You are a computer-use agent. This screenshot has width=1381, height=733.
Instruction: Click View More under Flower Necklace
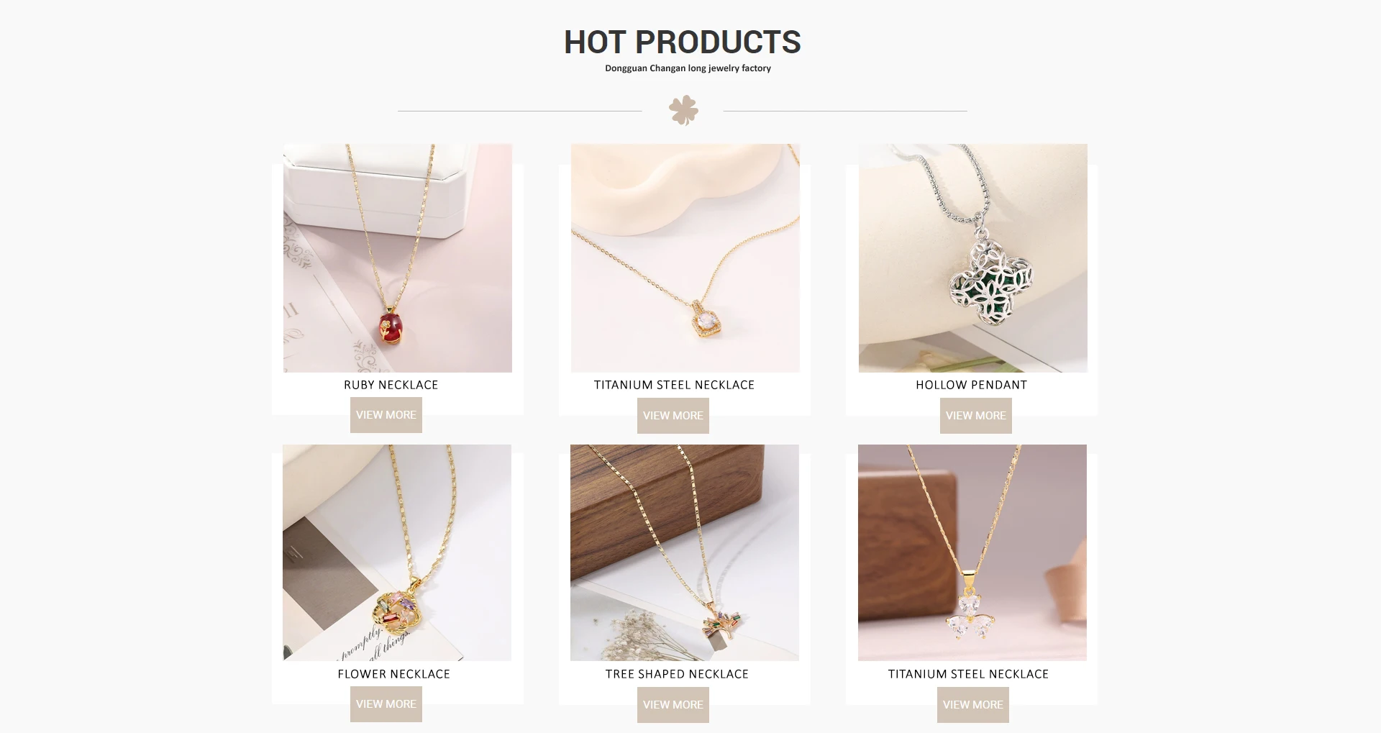386,704
